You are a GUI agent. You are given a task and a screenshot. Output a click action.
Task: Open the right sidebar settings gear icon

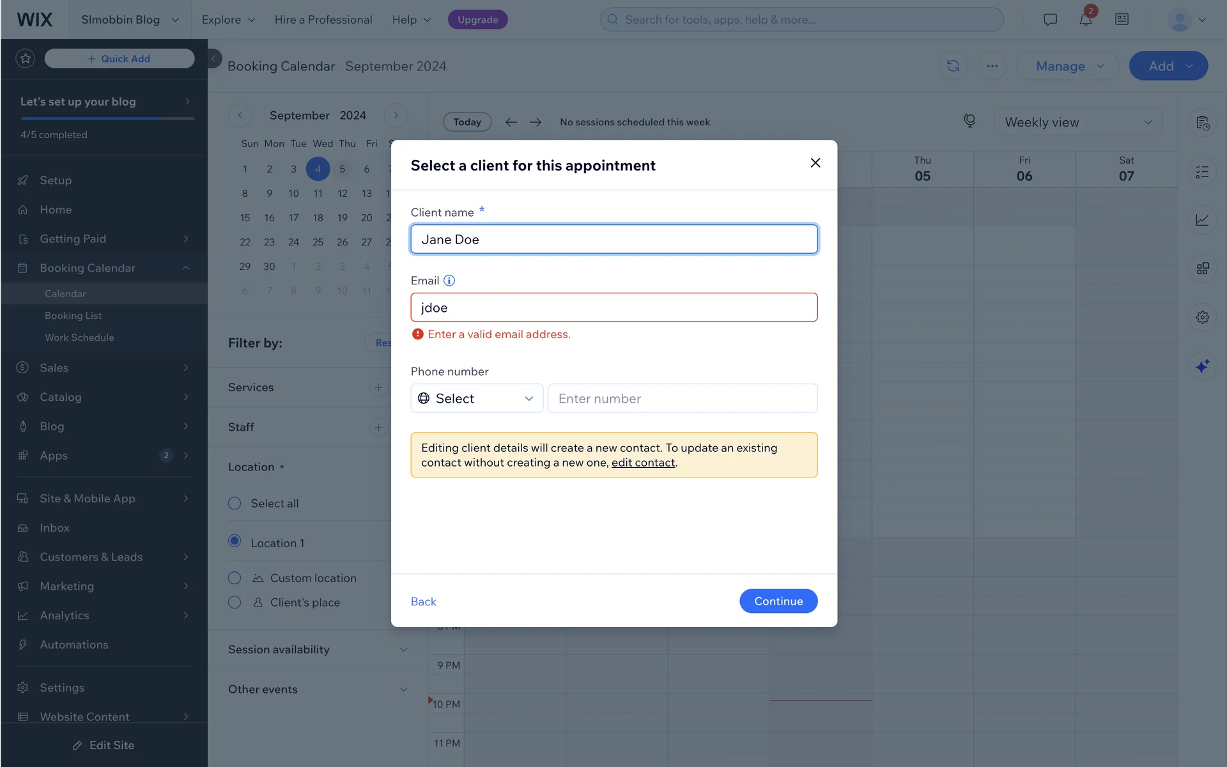click(1202, 317)
